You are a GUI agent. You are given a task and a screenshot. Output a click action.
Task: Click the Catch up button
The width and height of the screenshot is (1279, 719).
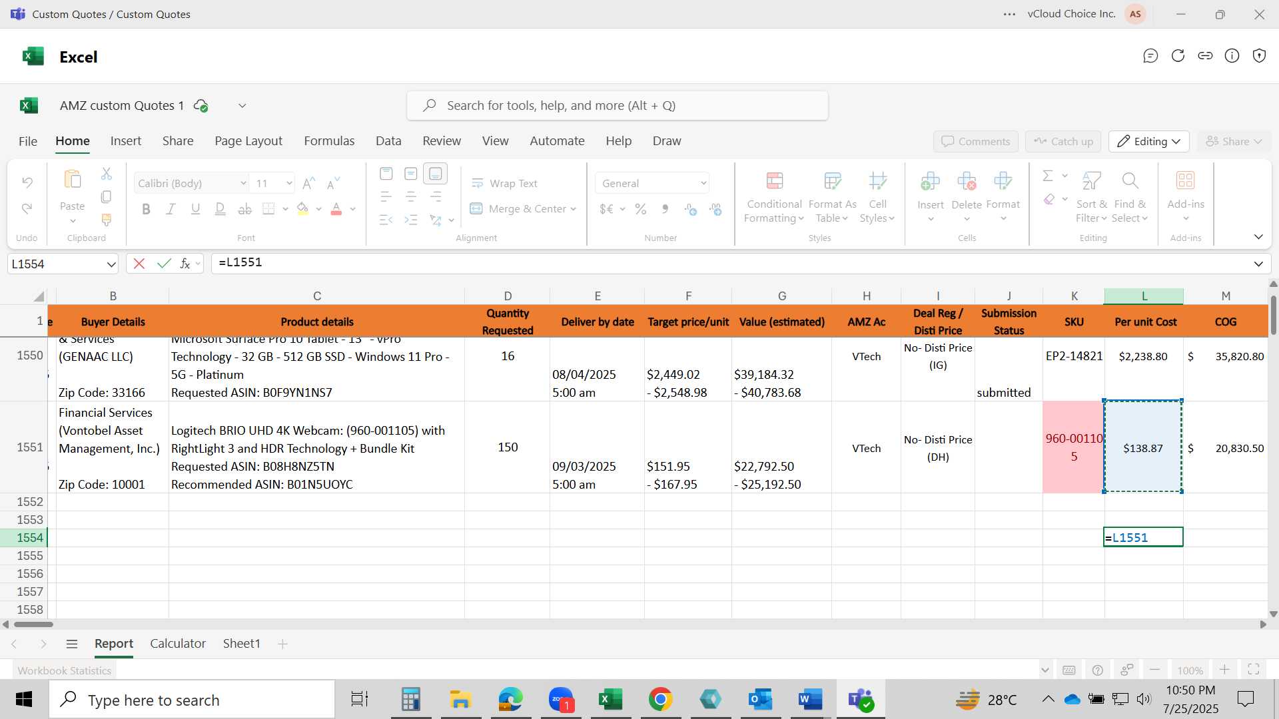tap(1063, 141)
